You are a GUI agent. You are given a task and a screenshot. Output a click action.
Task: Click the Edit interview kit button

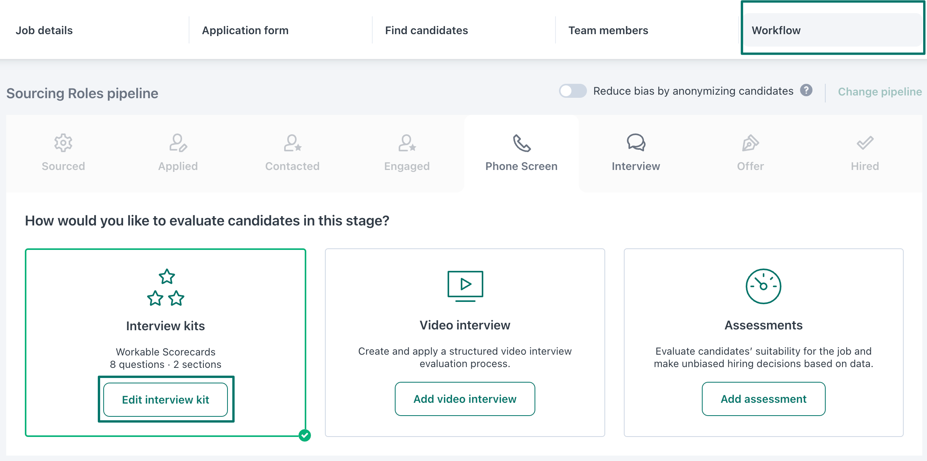point(166,400)
